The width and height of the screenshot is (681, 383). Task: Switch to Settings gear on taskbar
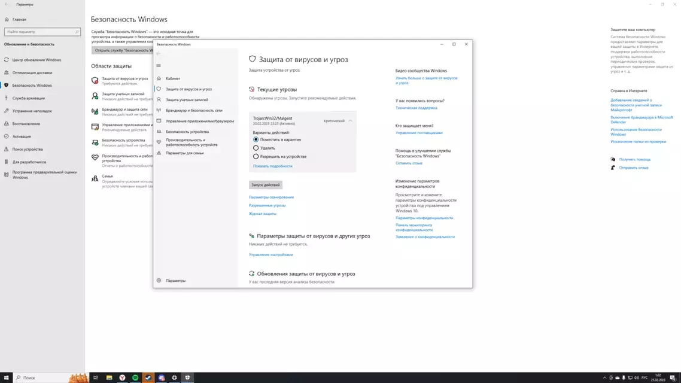174,378
